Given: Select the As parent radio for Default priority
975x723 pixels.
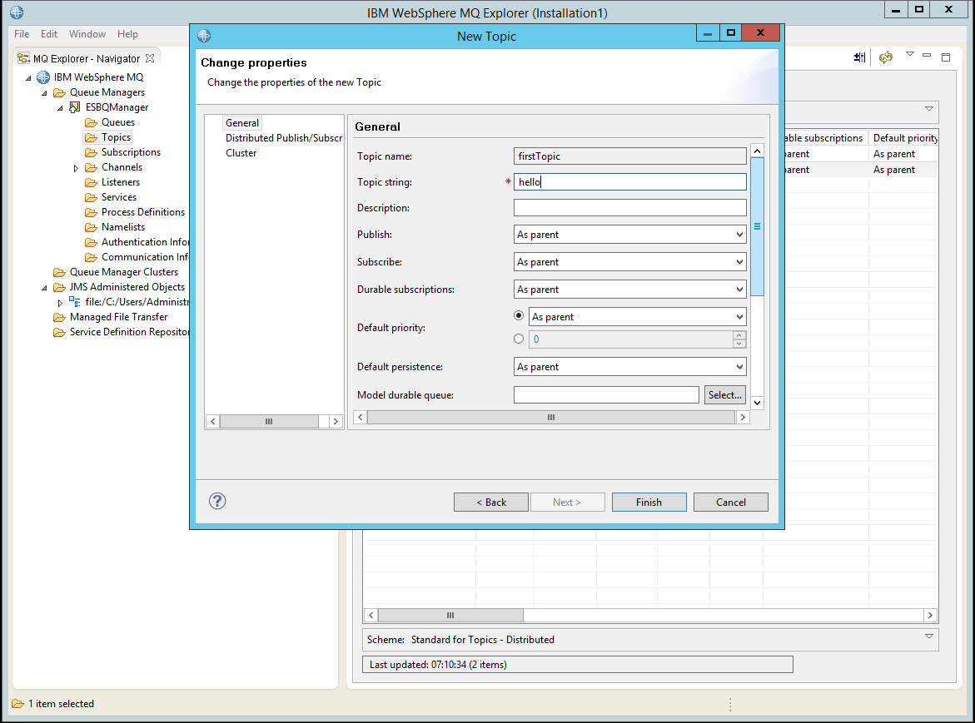Looking at the screenshot, I should 519,316.
